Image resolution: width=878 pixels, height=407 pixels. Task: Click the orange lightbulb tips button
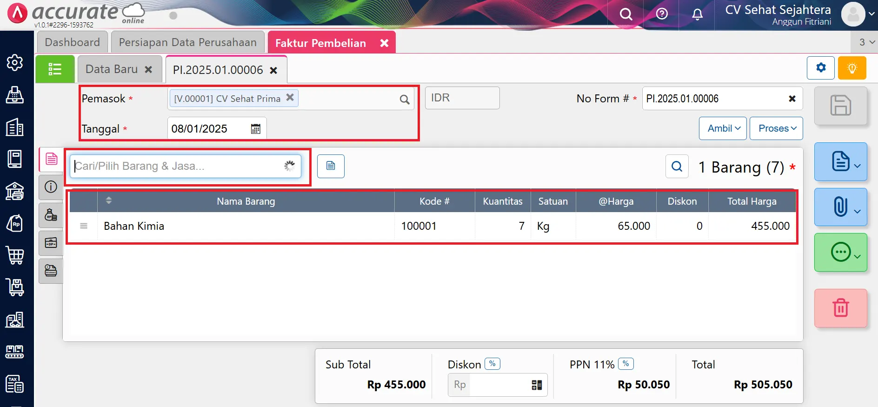852,68
